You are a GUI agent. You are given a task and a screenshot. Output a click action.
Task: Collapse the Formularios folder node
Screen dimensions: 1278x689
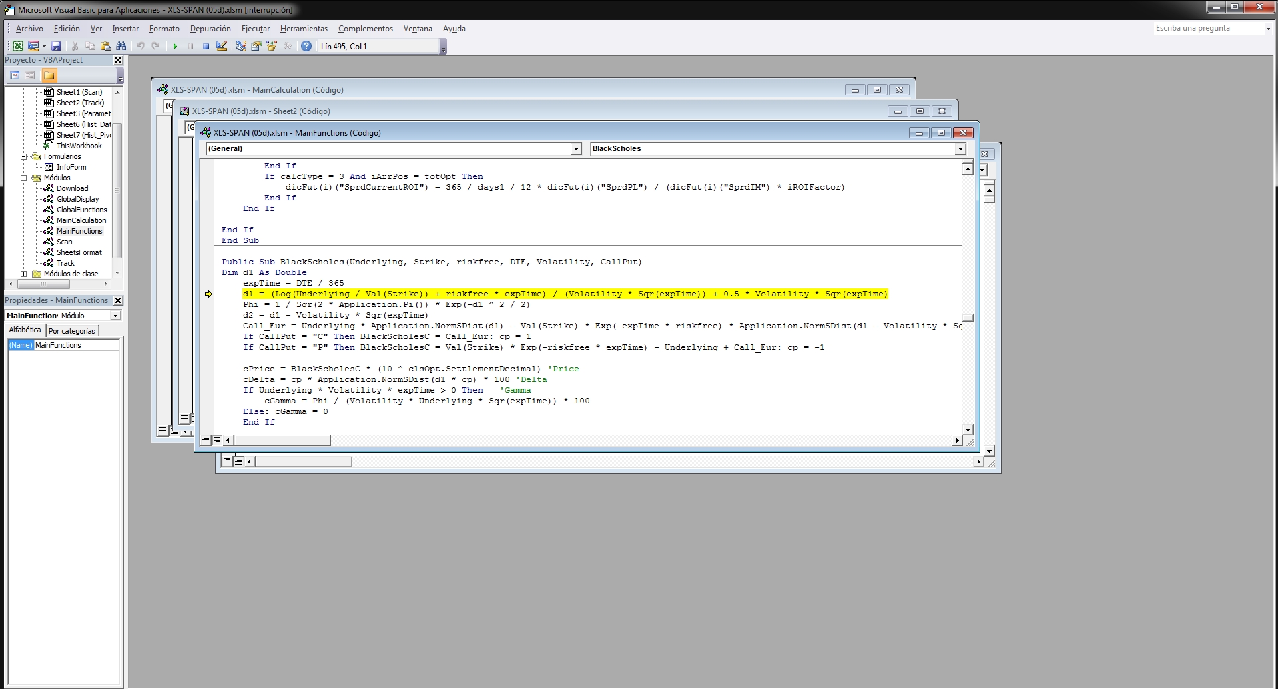(x=24, y=156)
